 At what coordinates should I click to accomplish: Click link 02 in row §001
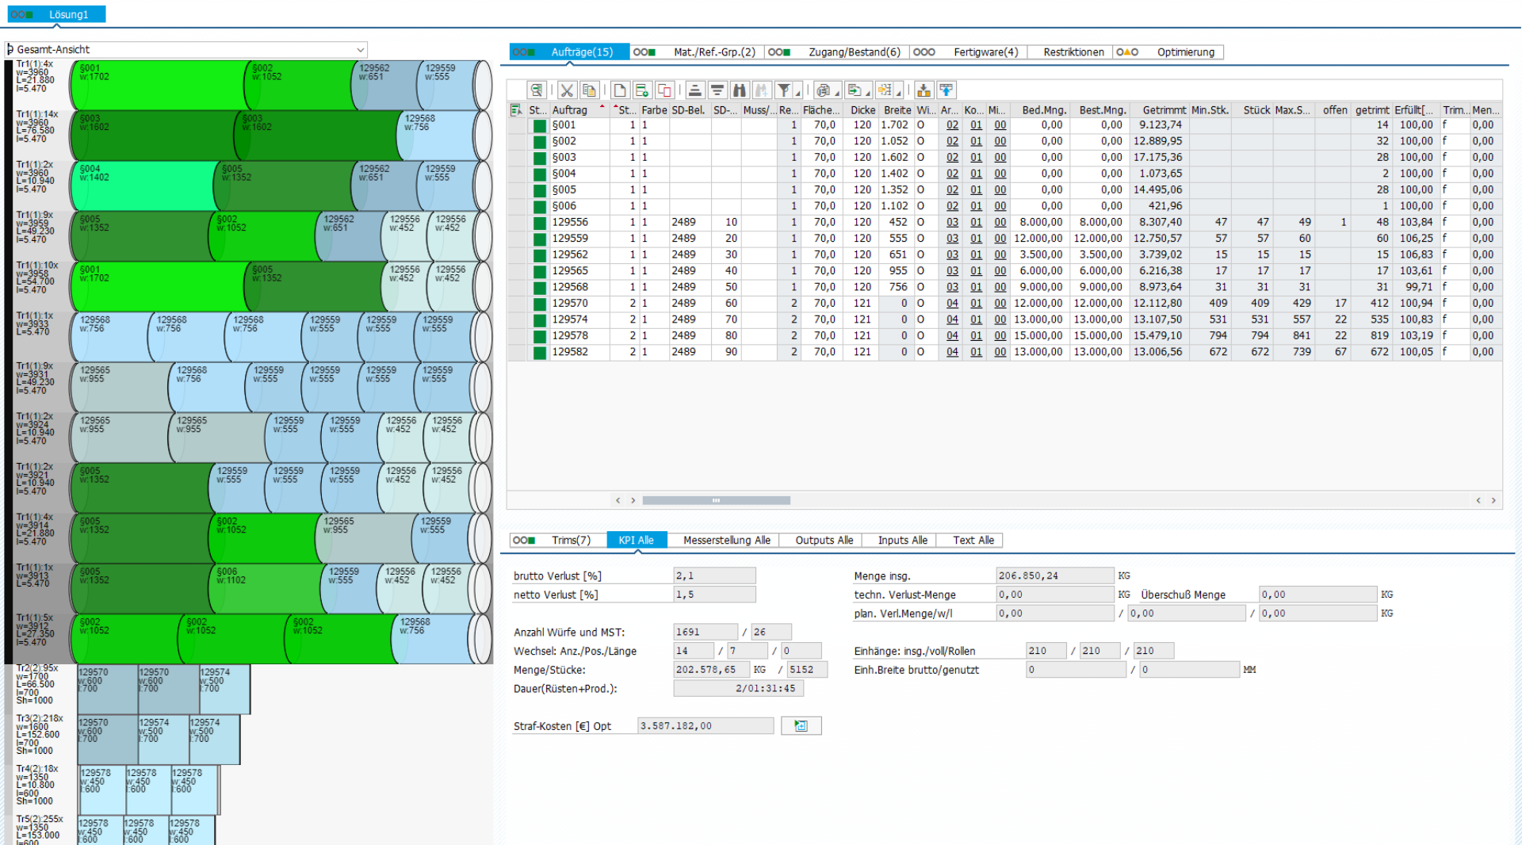pos(952,125)
